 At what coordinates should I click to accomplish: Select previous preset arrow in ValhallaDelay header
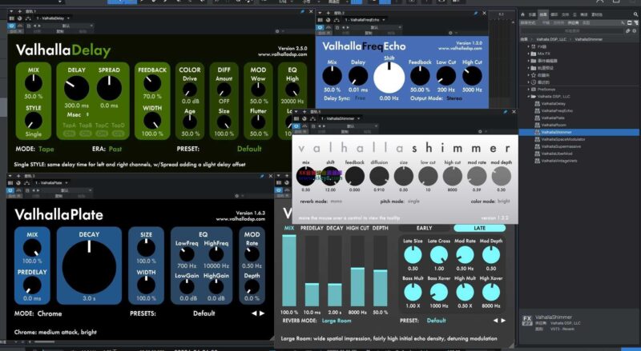point(34,26)
